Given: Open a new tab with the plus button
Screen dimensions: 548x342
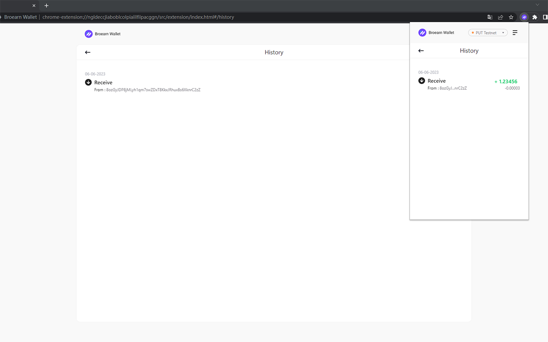Looking at the screenshot, I should 46,6.
